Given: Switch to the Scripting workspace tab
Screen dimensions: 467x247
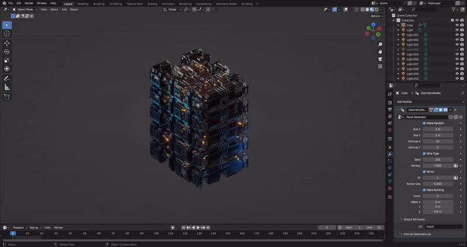Looking at the screenshot, I should (x=246, y=4).
